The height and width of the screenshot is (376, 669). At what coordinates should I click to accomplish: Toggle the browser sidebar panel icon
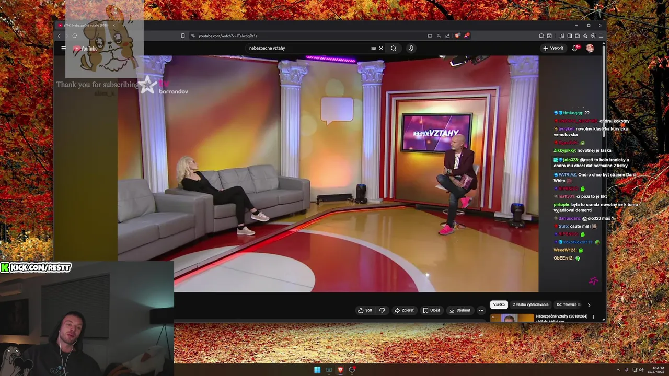pos(570,36)
